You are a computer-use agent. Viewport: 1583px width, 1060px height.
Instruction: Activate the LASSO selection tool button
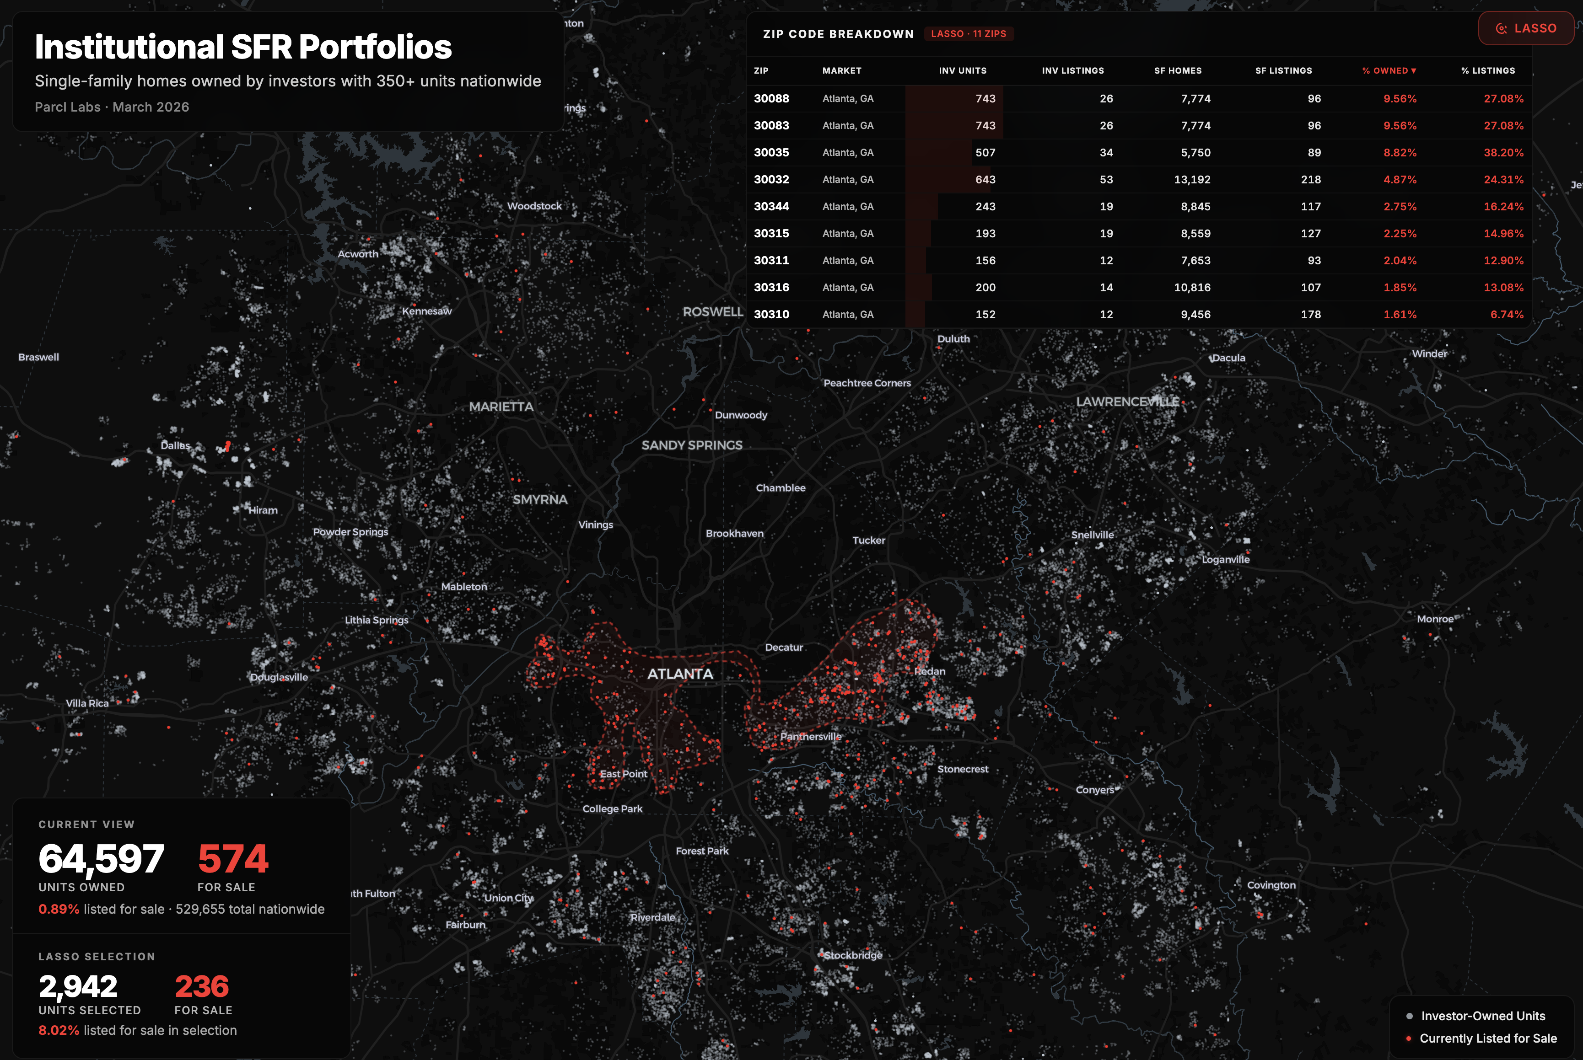click(1525, 28)
